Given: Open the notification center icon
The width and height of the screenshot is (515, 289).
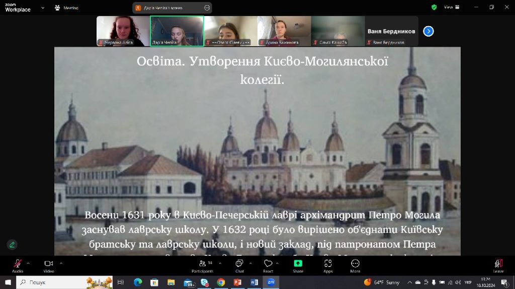Looking at the screenshot, I should [x=504, y=282].
